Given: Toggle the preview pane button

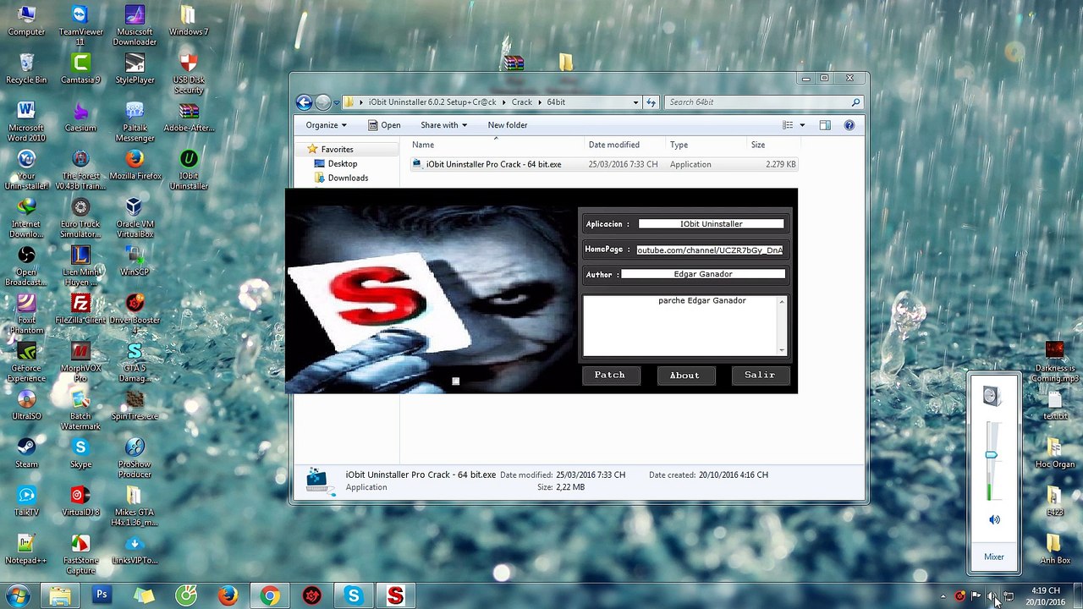Looking at the screenshot, I should coord(825,125).
